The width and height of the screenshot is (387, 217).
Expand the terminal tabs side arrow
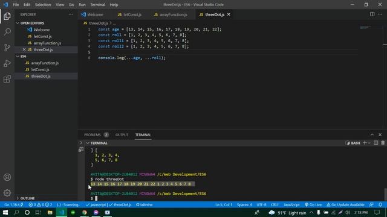point(81,143)
